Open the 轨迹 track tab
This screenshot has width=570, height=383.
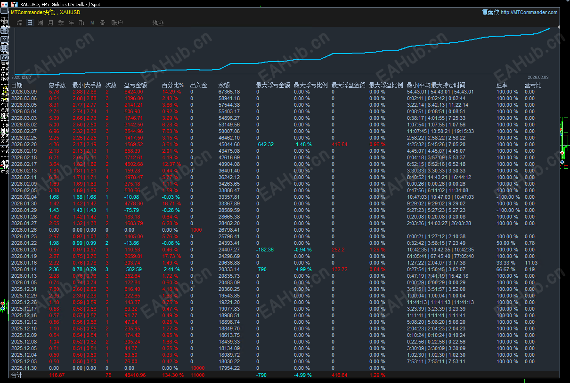point(158,23)
